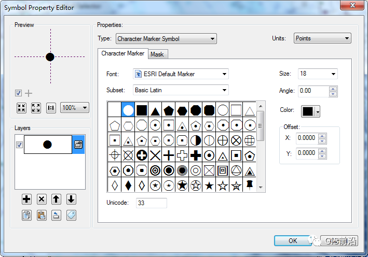
Task: Pick the half-filled circle character
Action: click(x=196, y=140)
